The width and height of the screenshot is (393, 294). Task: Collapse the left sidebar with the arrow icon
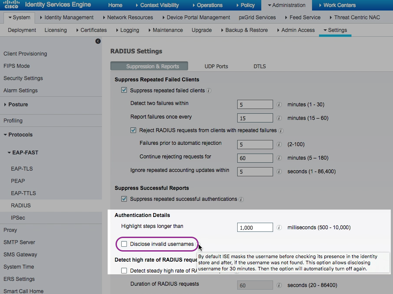98,41
